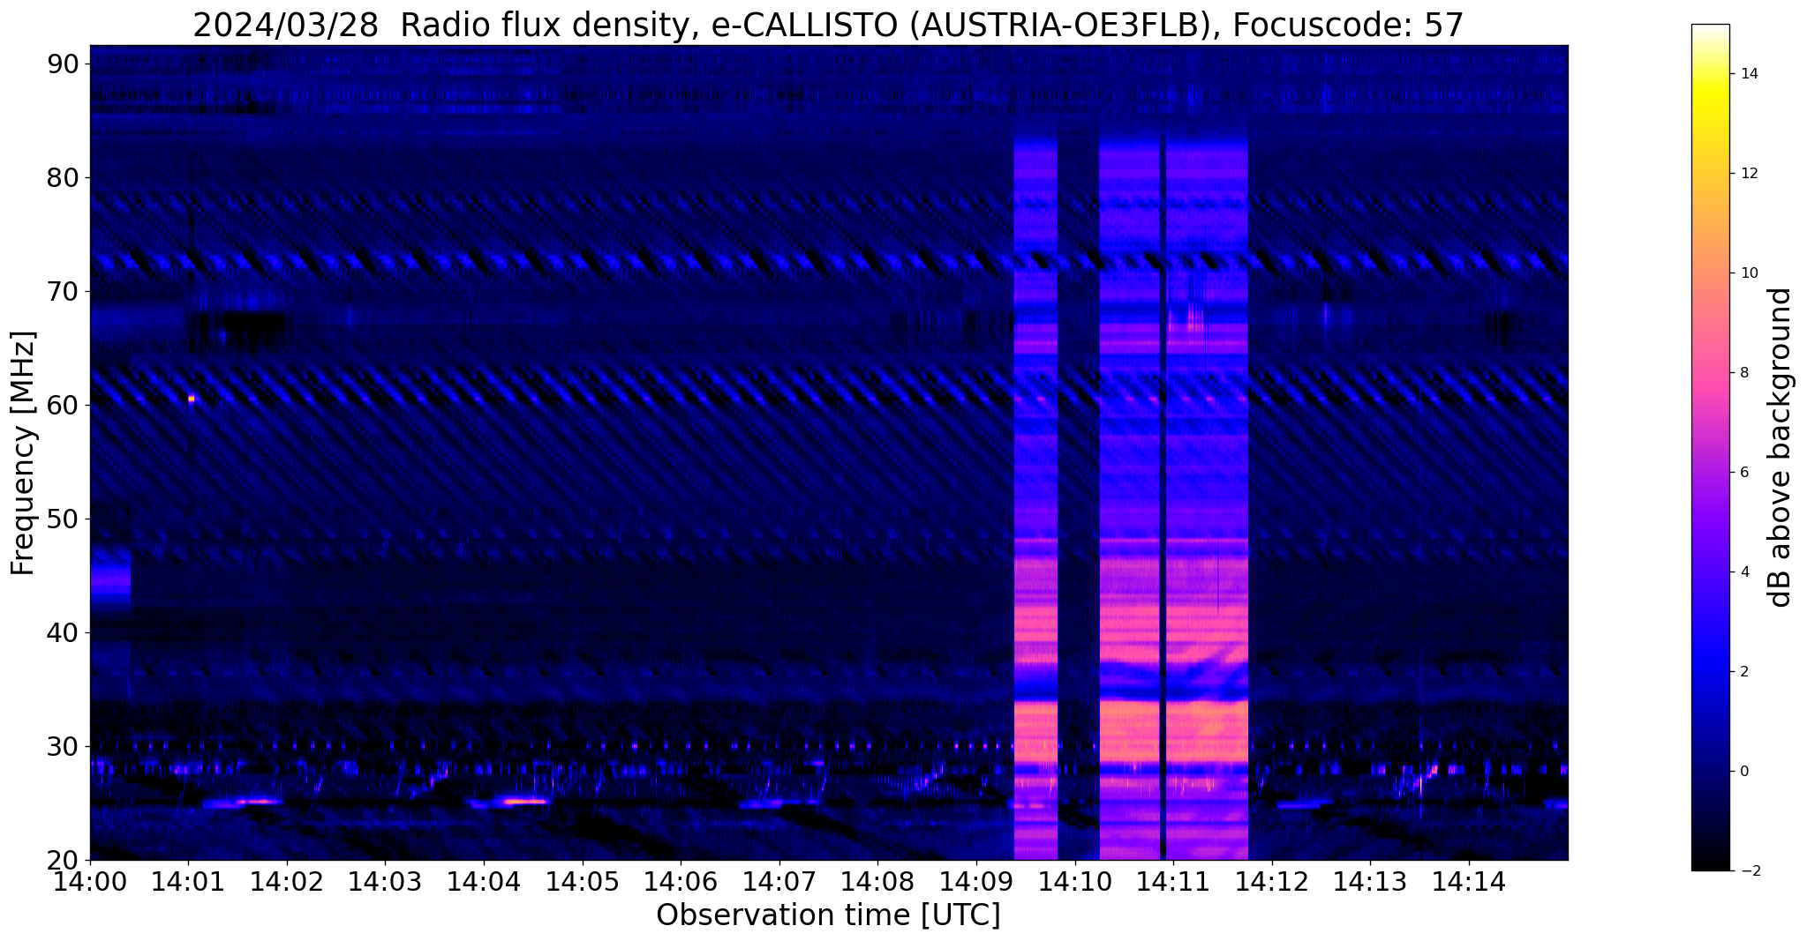This screenshot has height=941, width=1807.
Task: Click the 'Observation time [UTC]' axis label
Action: [828, 915]
